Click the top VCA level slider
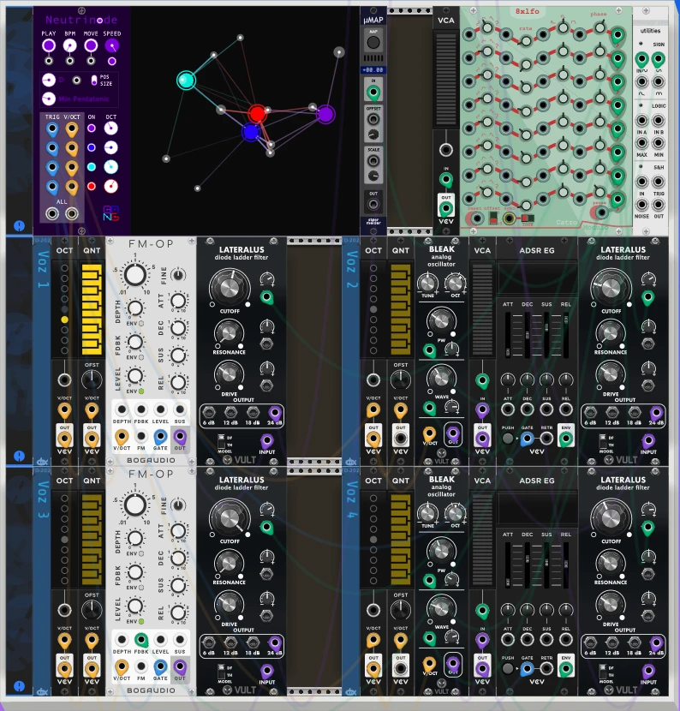The width and height of the screenshot is (680, 711). (445, 80)
